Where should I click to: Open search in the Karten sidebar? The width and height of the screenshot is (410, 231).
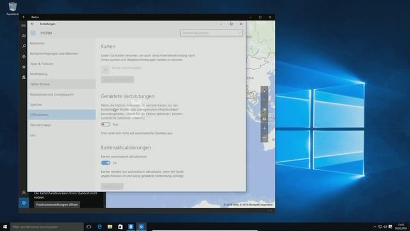click(24, 46)
